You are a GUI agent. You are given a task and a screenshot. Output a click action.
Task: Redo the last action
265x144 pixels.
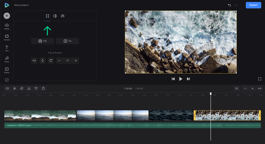(236, 5)
